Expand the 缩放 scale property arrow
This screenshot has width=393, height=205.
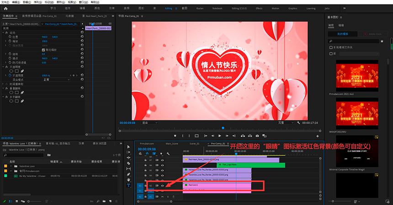6,41
